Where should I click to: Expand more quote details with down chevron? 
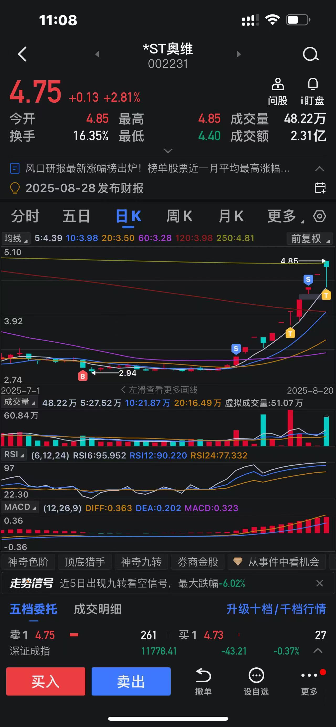pyautogui.click(x=168, y=151)
